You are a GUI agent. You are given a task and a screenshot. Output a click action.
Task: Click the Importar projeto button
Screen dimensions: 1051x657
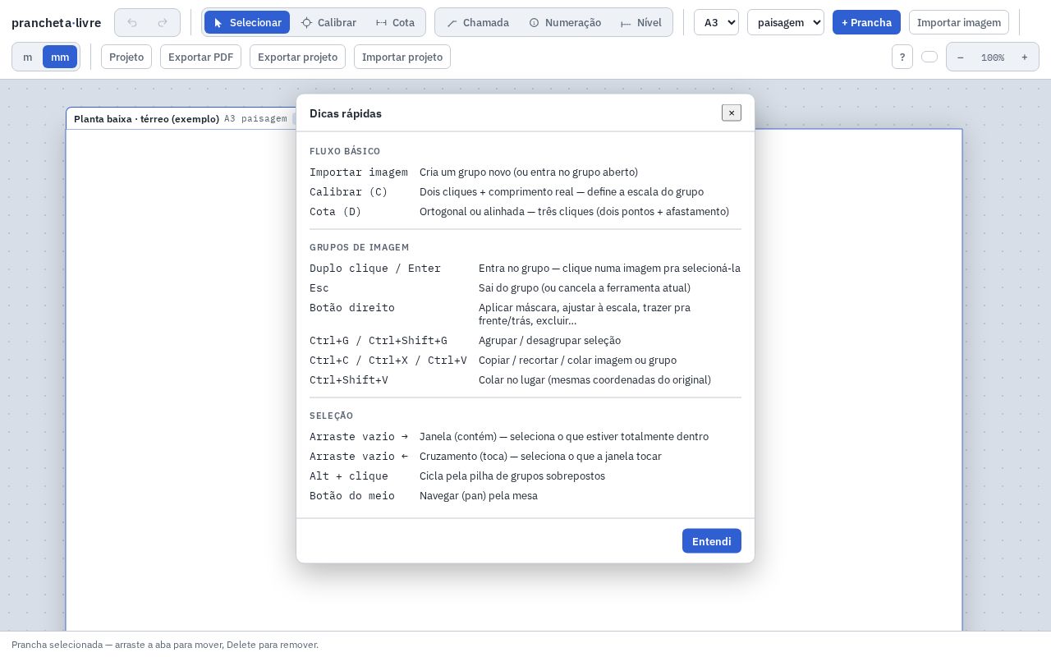click(x=402, y=57)
